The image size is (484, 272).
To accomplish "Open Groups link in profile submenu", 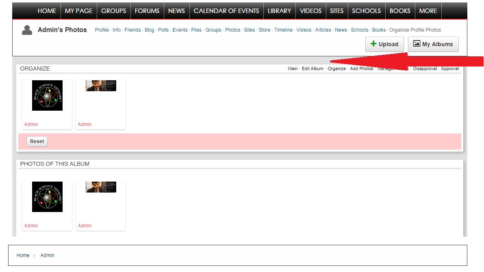I will (213, 30).
